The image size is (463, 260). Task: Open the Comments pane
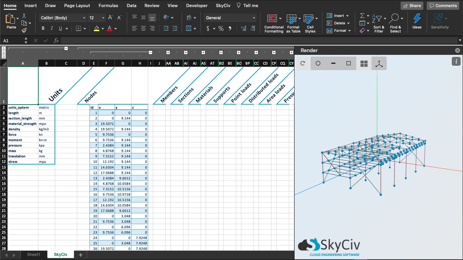click(x=443, y=5)
